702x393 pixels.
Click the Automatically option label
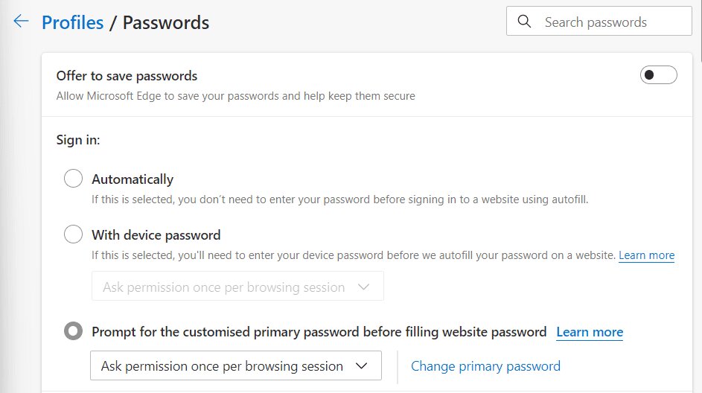pos(133,179)
